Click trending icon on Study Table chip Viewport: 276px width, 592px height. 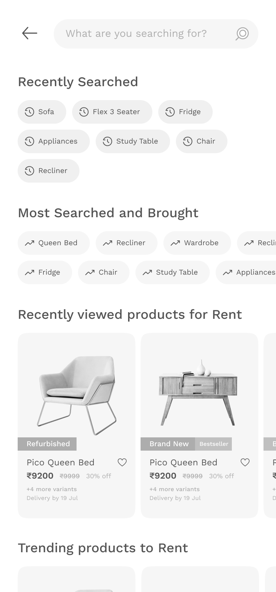147,272
